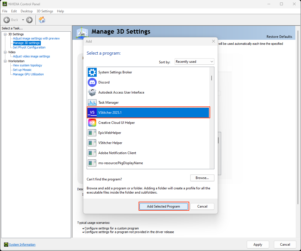Image resolution: width=301 pixels, height=251 pixels.
Task: Open the Back history dropdown arrow
Action: click(x=23, y=20)
